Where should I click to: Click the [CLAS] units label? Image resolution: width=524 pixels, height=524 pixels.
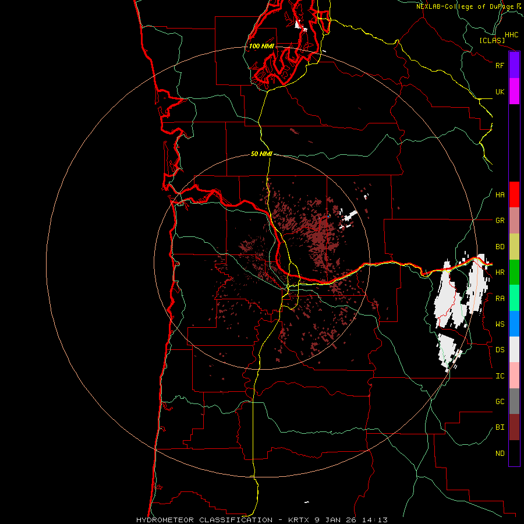(x=491, y=40)
